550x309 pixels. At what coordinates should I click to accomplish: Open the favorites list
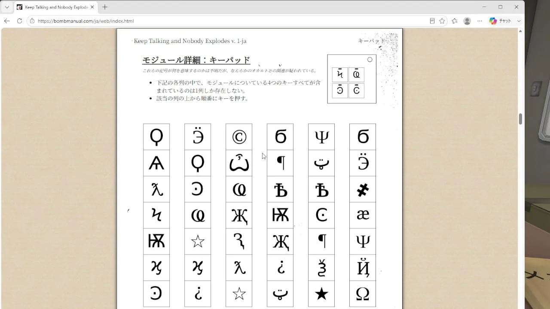[x=455, y=21]
